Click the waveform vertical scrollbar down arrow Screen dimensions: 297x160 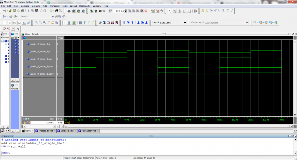click(295, 114)
